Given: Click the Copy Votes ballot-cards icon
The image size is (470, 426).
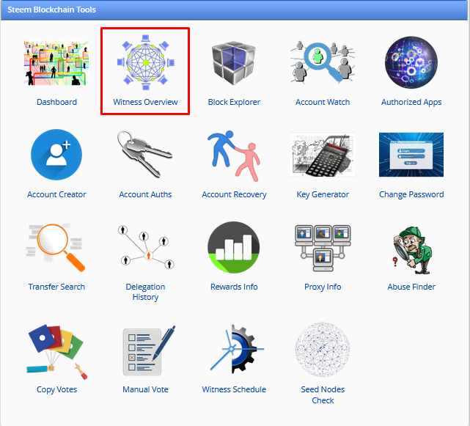Looking at the screenshot, I should [x=56, y=351].
